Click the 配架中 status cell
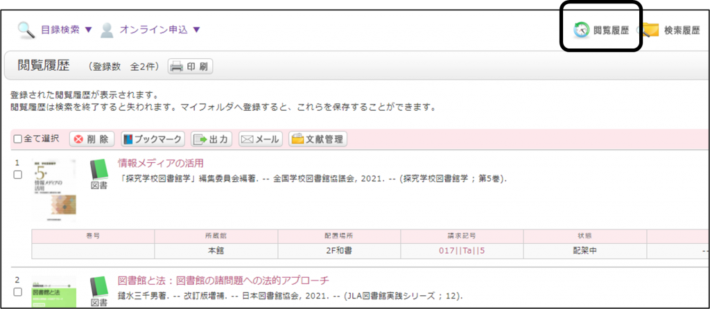This screenshot has width=710, height=309. click(585, 251)
